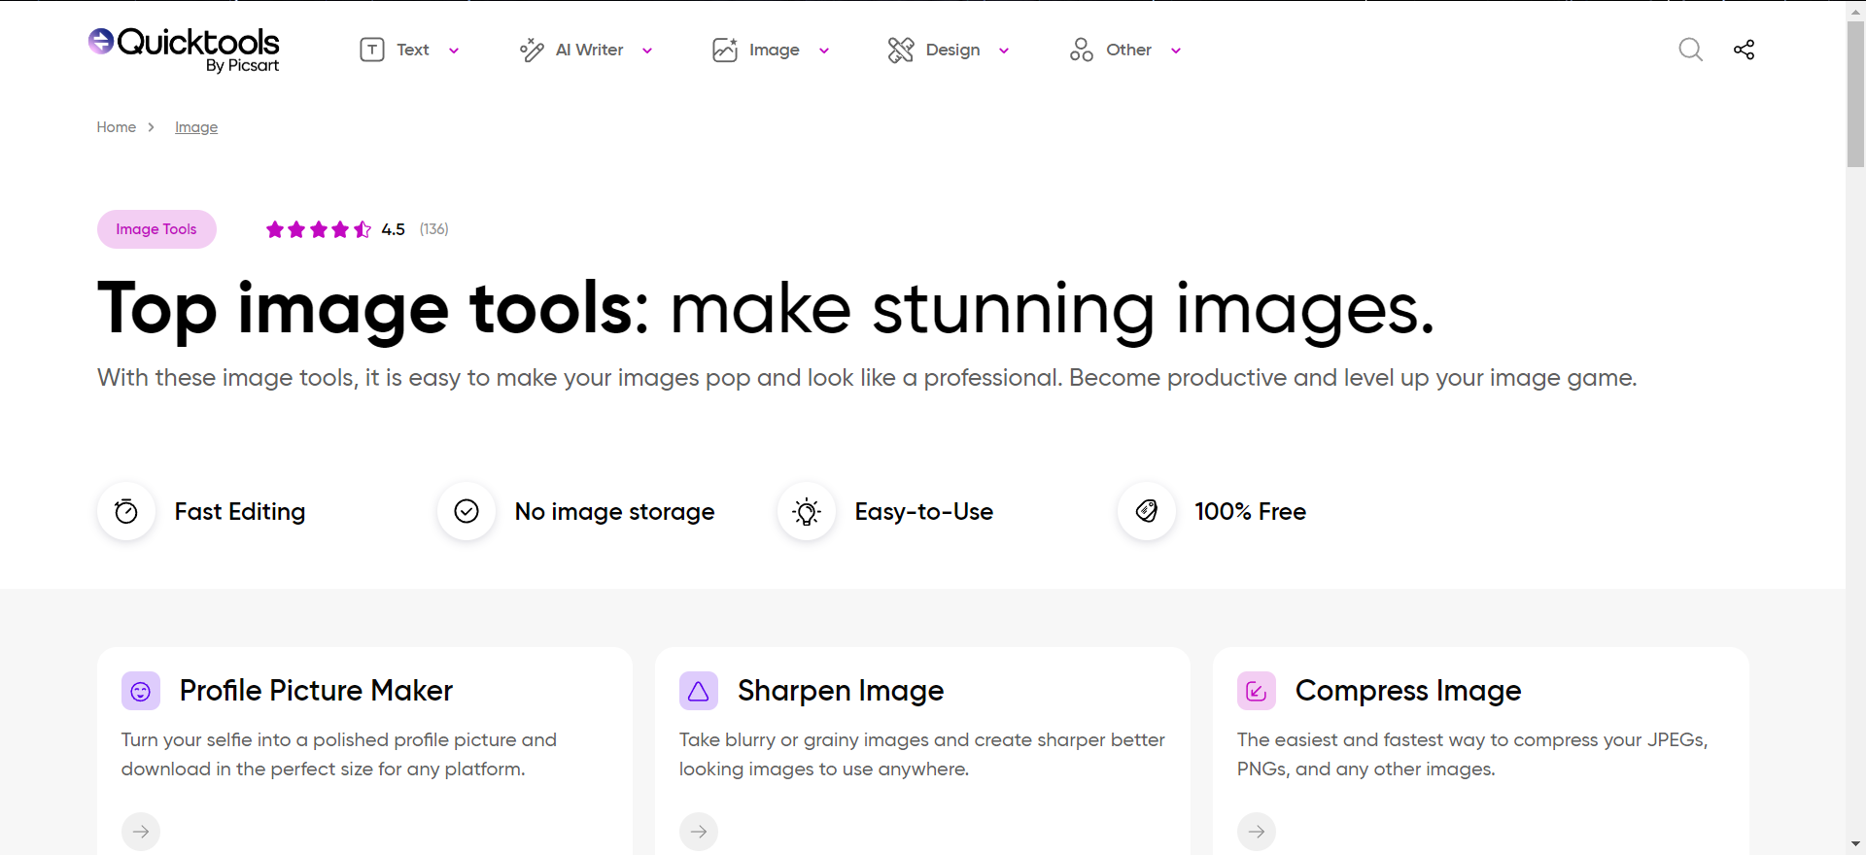Click the Easy-to-Use lightbulb icon

[807, 511]
